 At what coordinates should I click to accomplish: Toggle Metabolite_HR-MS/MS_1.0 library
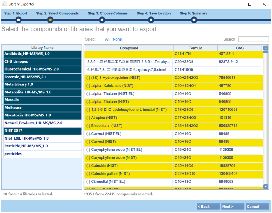[x=42, y=93]
